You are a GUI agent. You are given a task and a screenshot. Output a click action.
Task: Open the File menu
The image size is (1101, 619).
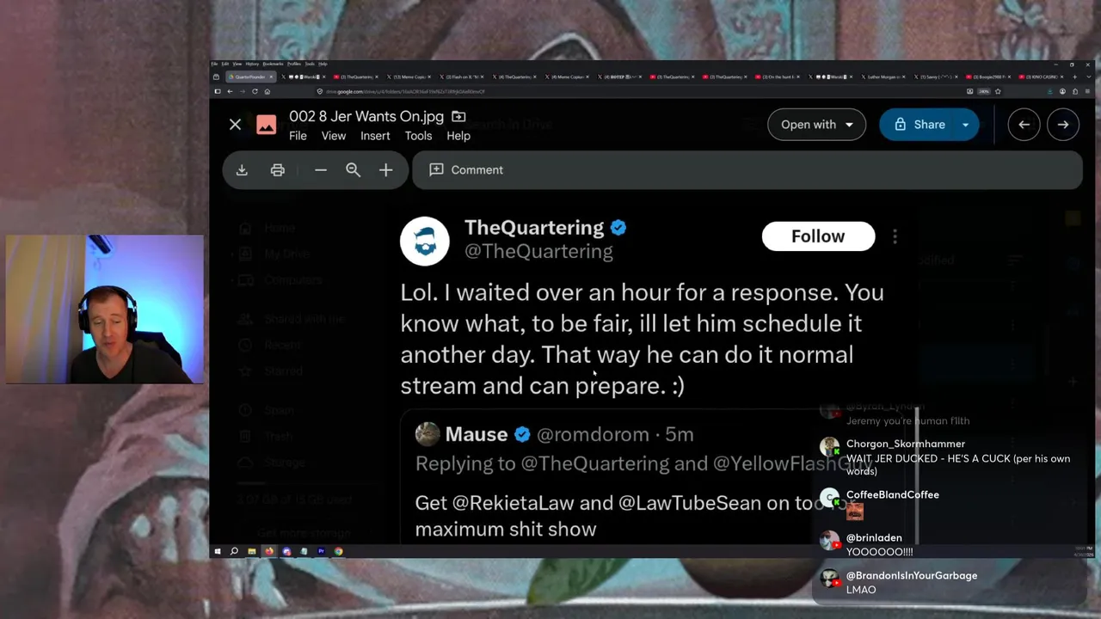[298, 136]
